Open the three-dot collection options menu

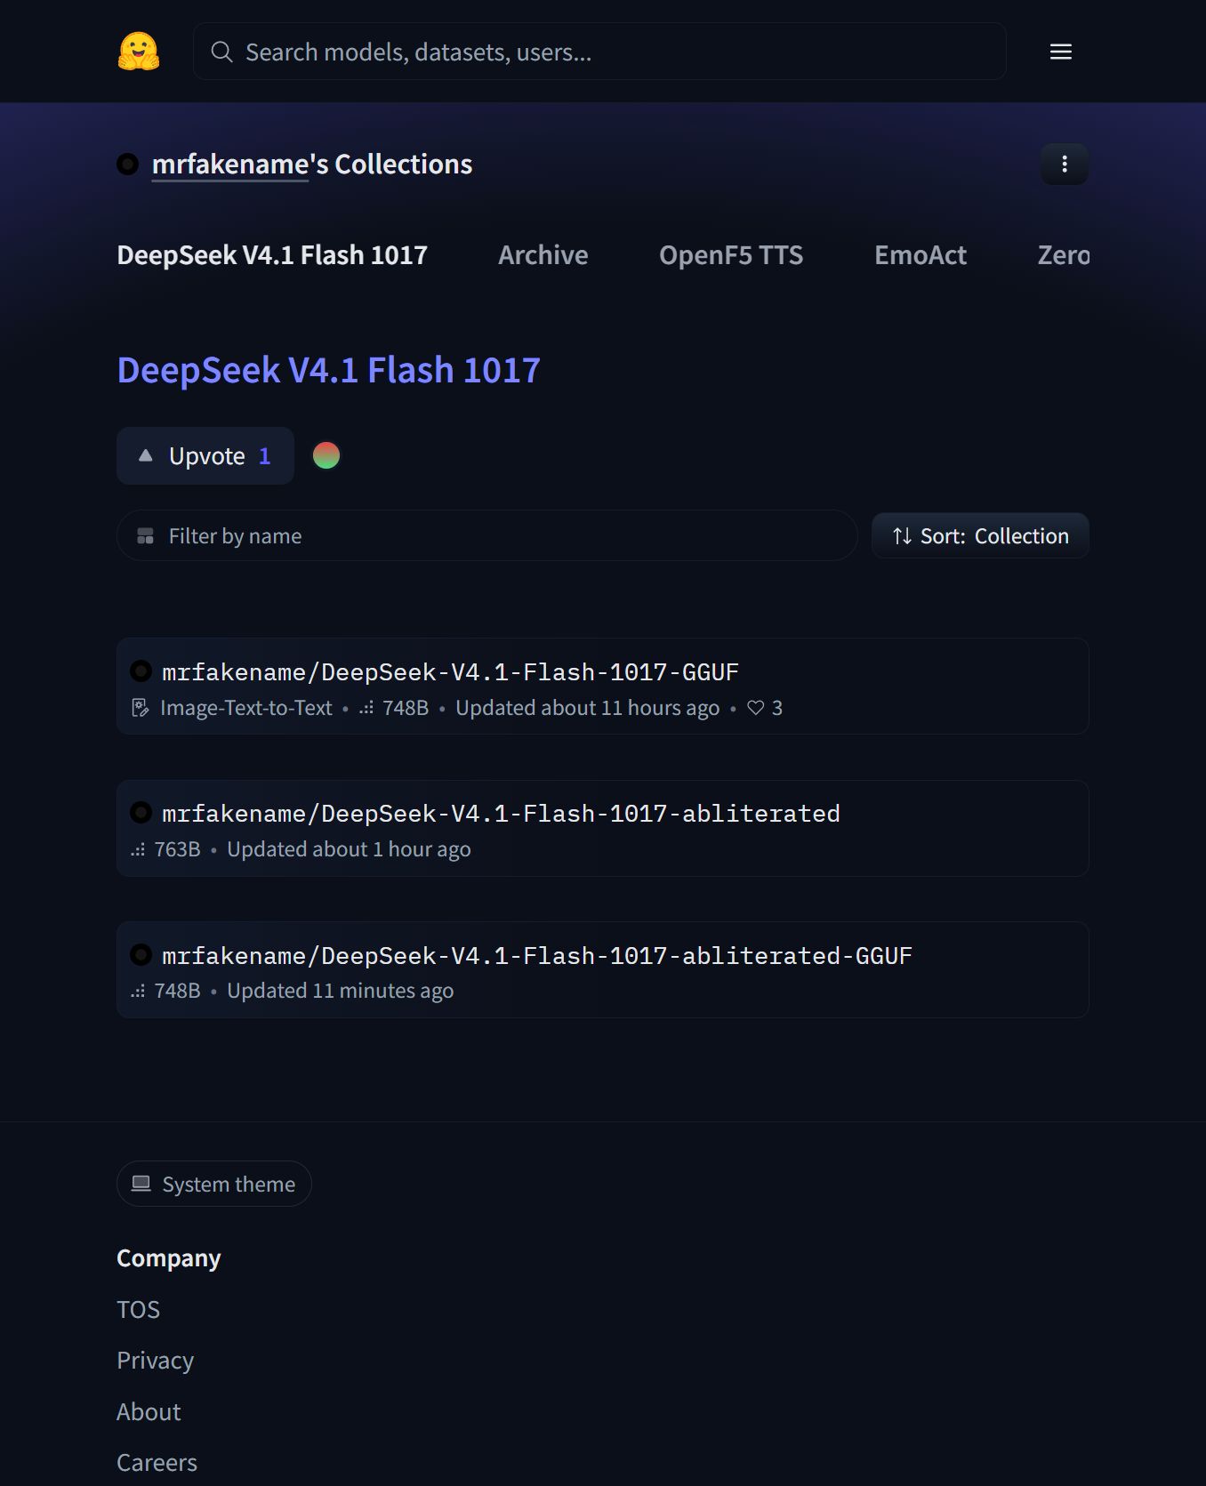tap(1065, 165)
